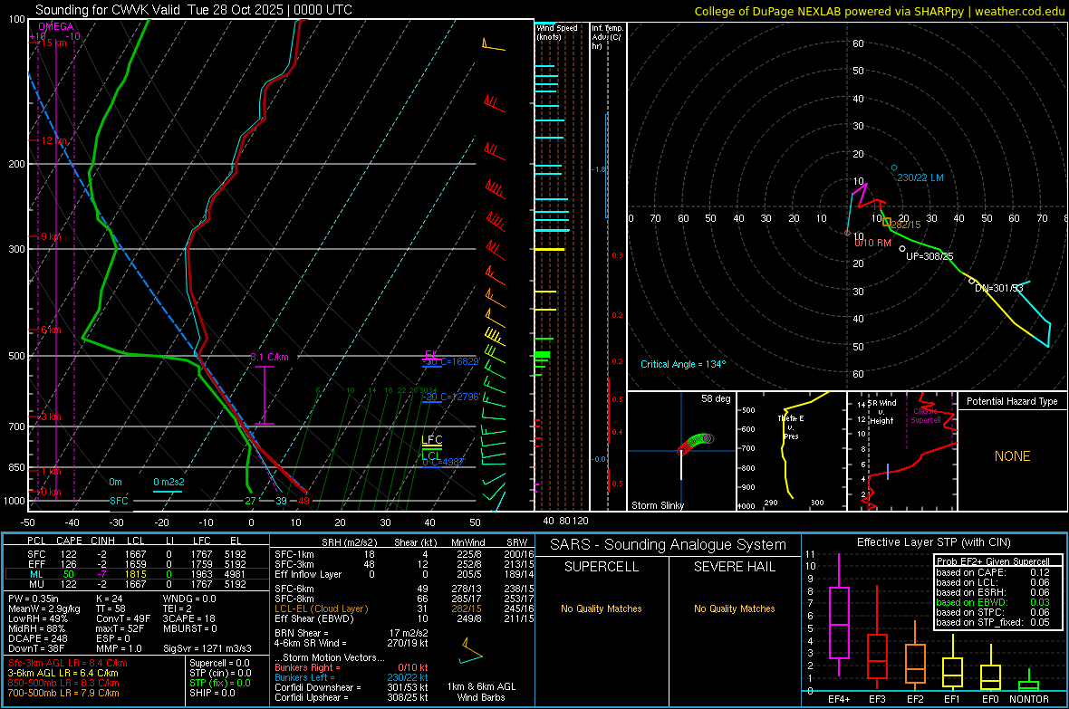Click the orange 282/15 square marker on hodograph

pyautogui.click(x=887, y=222)
